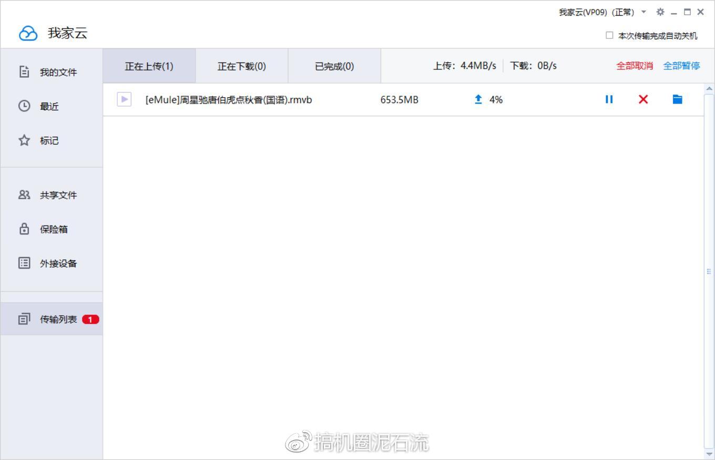
Task: Open 外接设备 external devices
Action: click(x=52, y=263)
